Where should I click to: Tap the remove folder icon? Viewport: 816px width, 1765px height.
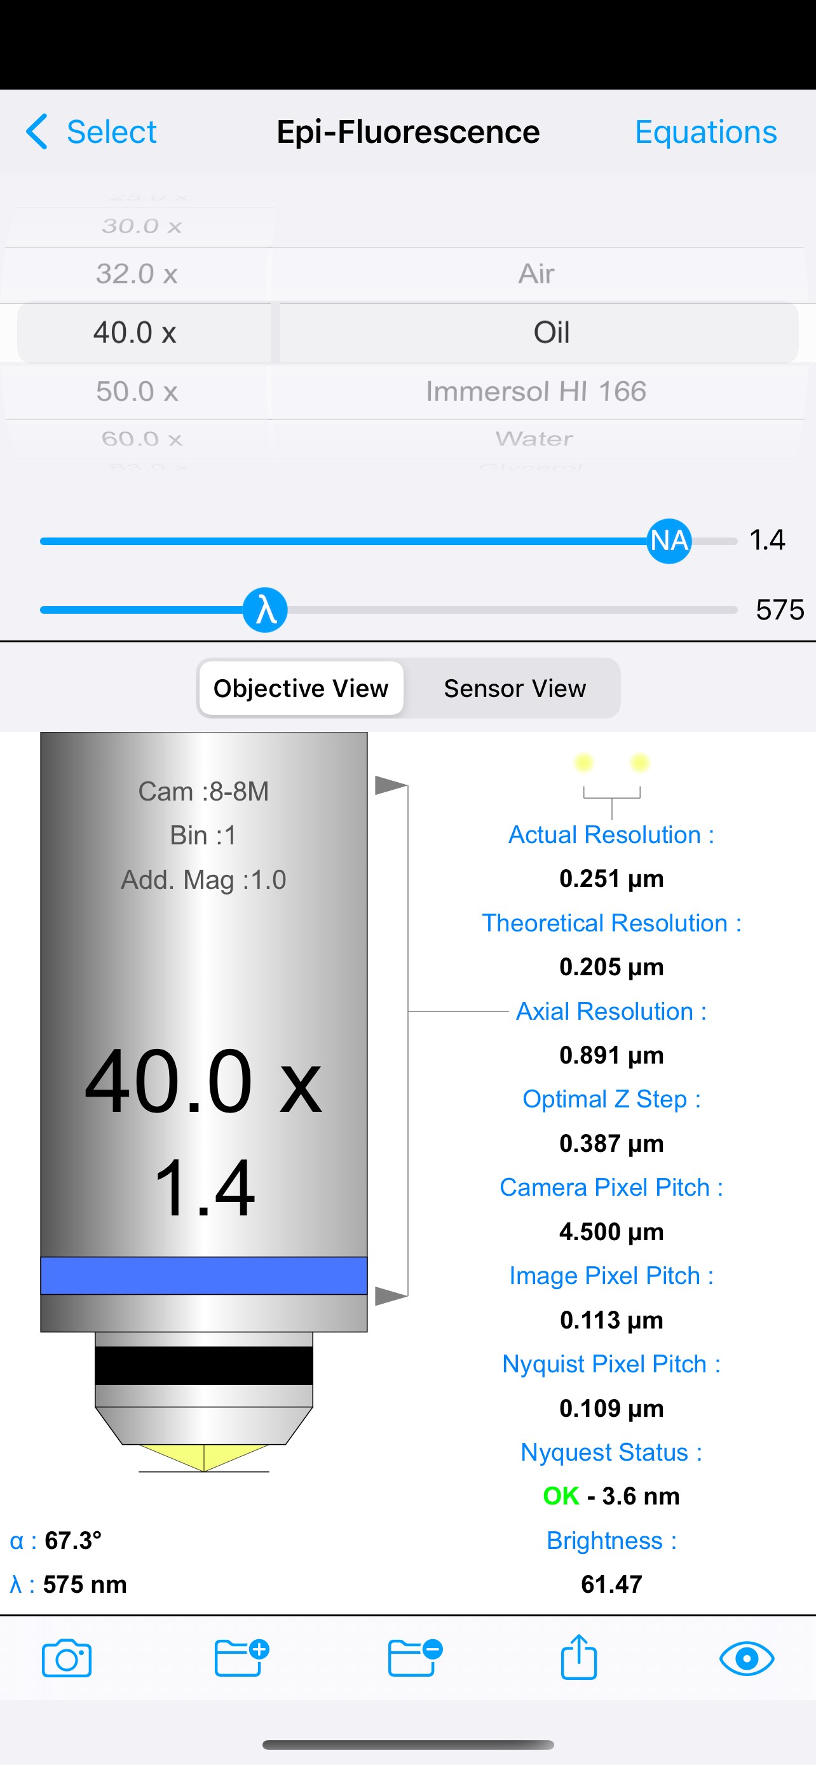pyautogui.click(x=414, y=1658)
